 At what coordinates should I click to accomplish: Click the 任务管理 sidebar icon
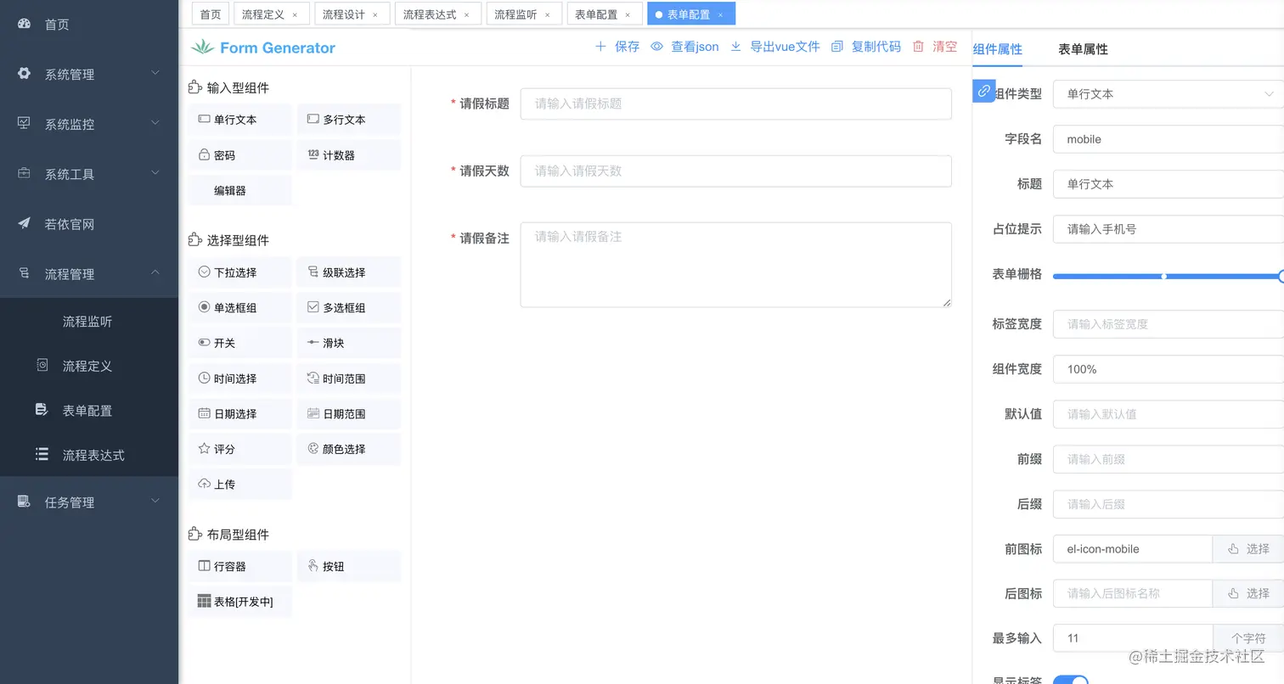[x=24, y=502]
